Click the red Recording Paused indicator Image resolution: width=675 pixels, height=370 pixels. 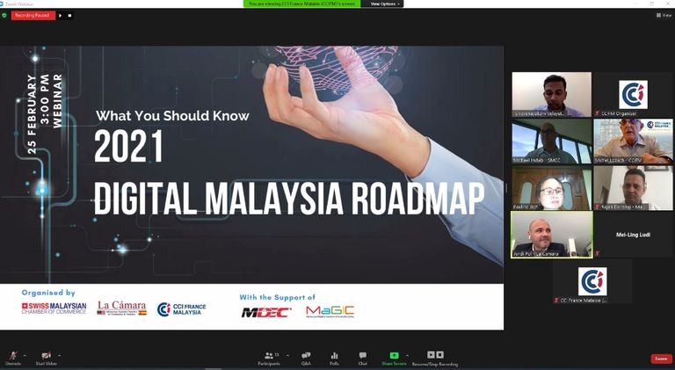[x=33, y=15]
